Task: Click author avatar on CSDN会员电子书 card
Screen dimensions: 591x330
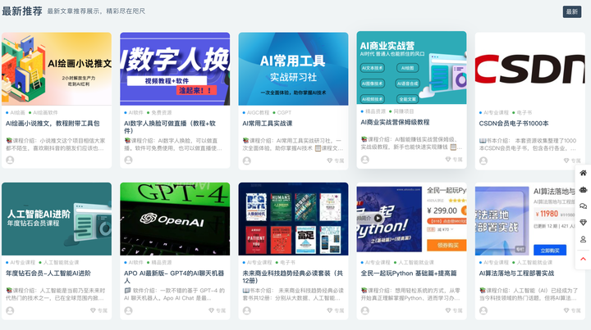Action: click(x=483, y=160)
